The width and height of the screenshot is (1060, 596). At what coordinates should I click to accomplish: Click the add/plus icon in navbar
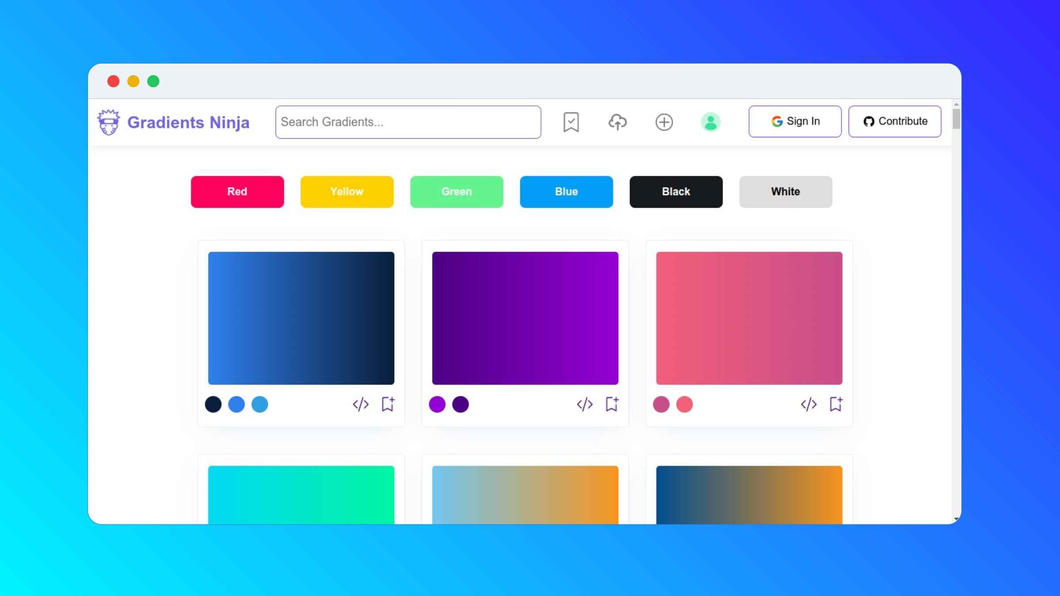coord(664,121)
